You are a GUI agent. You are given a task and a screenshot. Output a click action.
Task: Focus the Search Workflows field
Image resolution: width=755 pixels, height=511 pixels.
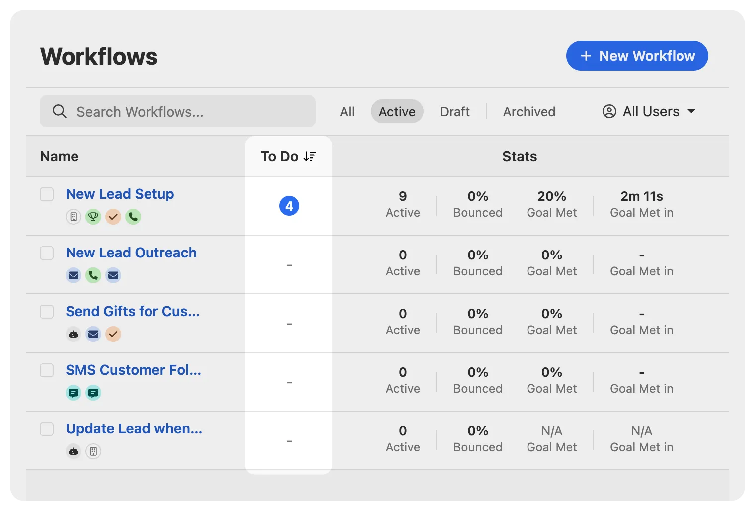178,111
